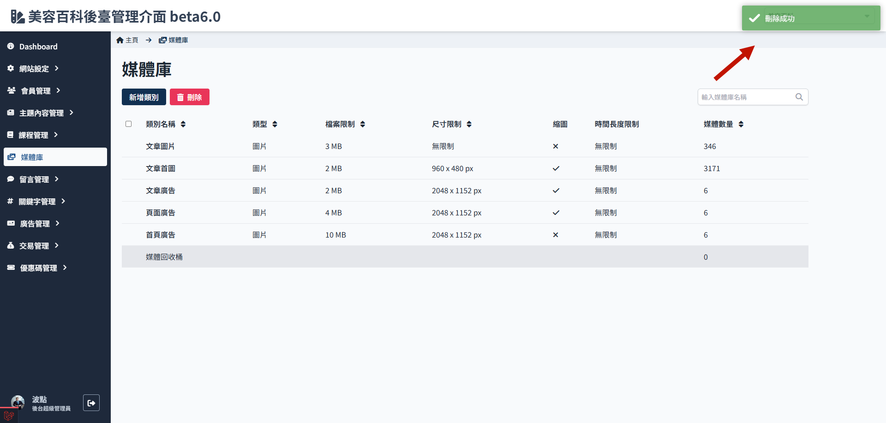Expand the 課程管理 submenu chevron
886x423 pixels.
coord(56,135)
